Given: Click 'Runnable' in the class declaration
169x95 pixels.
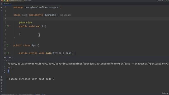Looking at the screenshot, I should point(50,15).
